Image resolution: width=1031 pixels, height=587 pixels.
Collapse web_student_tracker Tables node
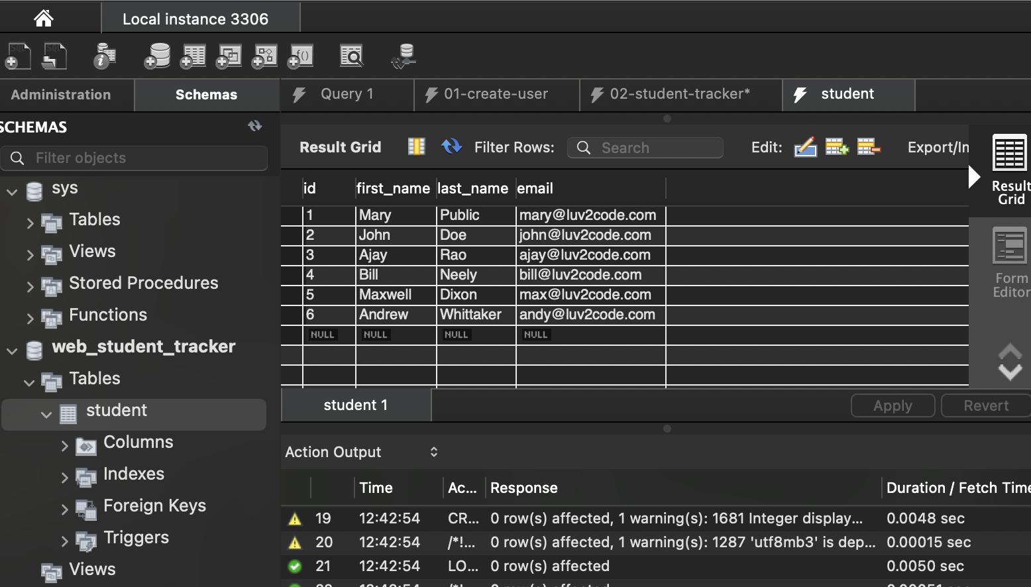coord(29,383)
